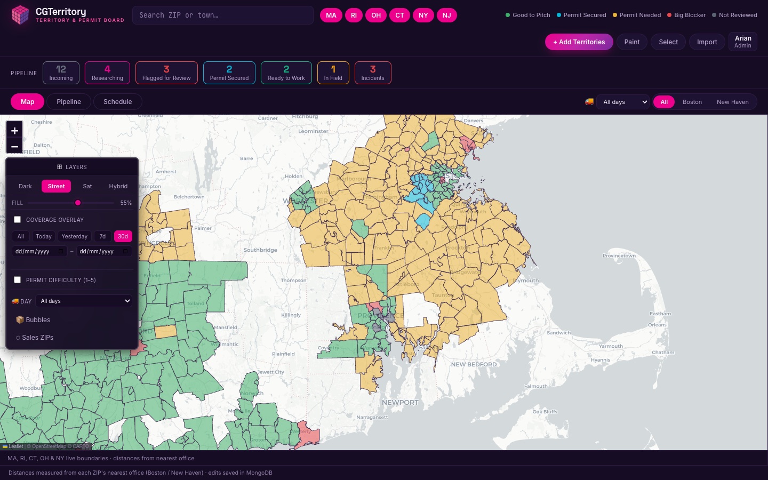Click the Import button
This screenshot has height=480, width=768.
click(x=707, y=42)
